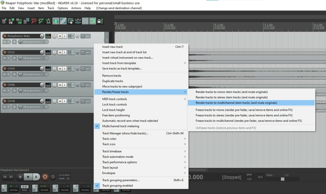Adjust volume knob on Polyphonic Wav track
This screenshot has width=326, height=194.
click(42, 36)
